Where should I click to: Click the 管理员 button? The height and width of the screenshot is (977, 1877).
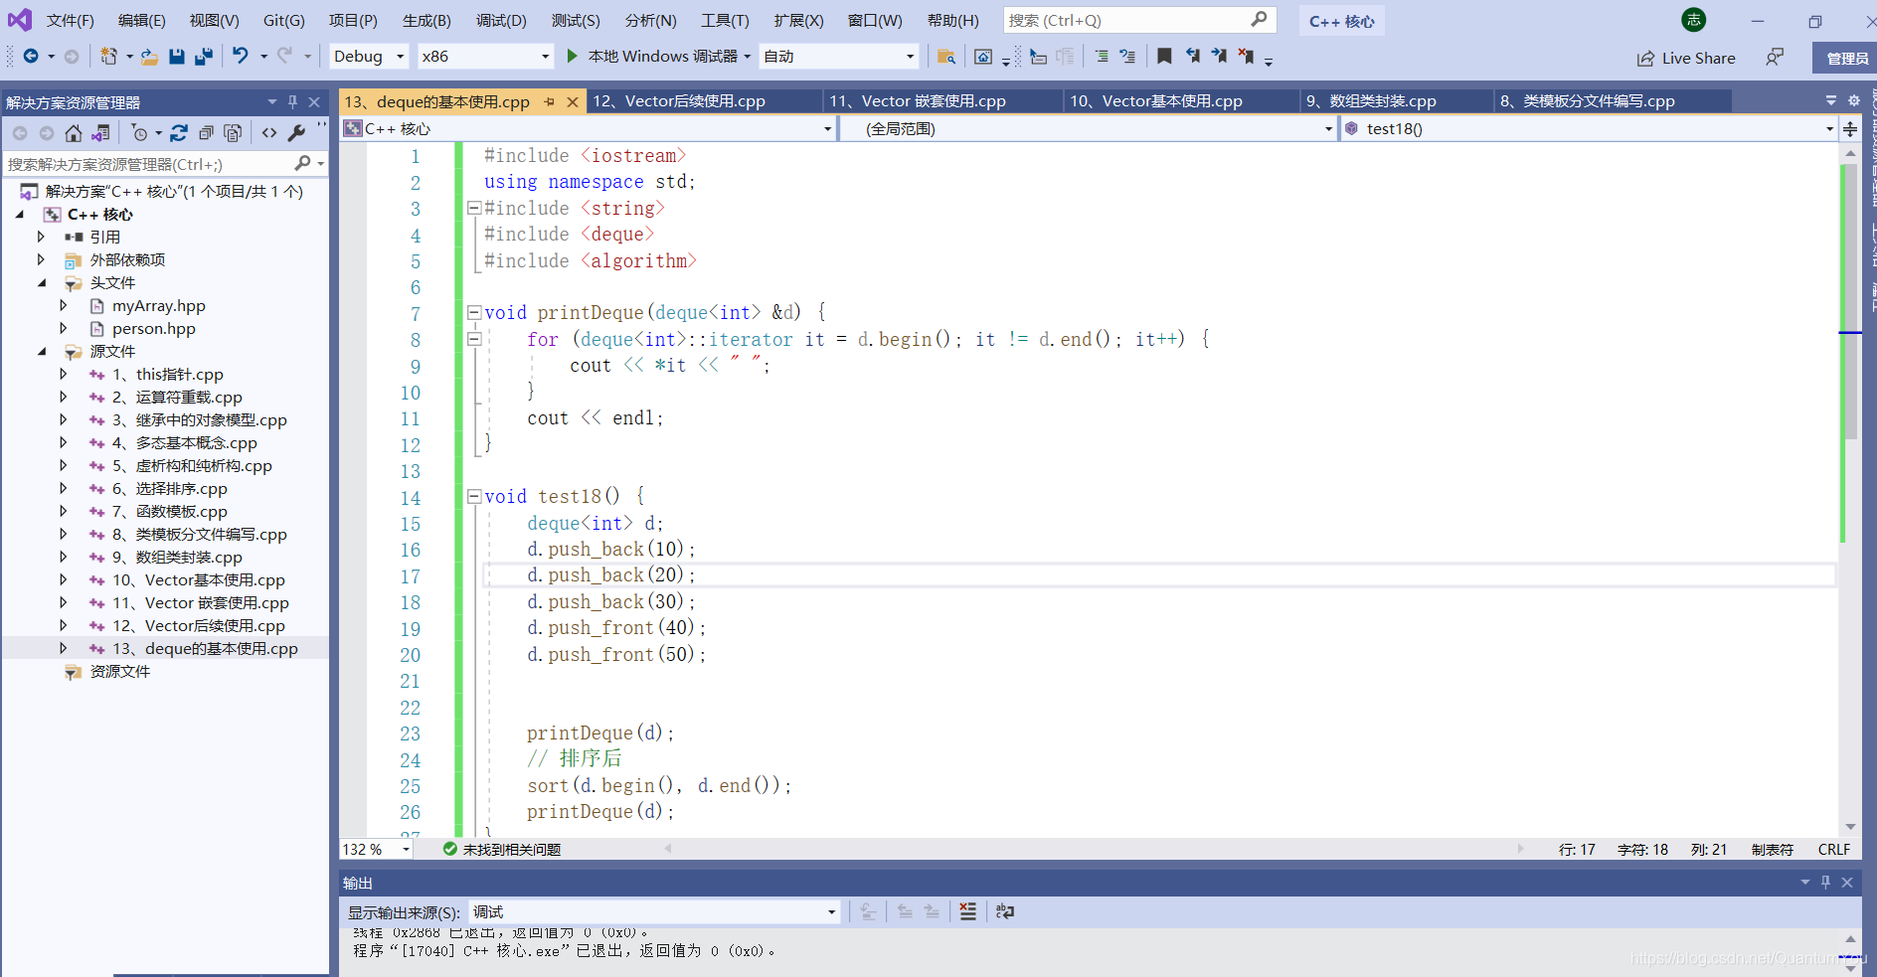[x=1847, y=58]
